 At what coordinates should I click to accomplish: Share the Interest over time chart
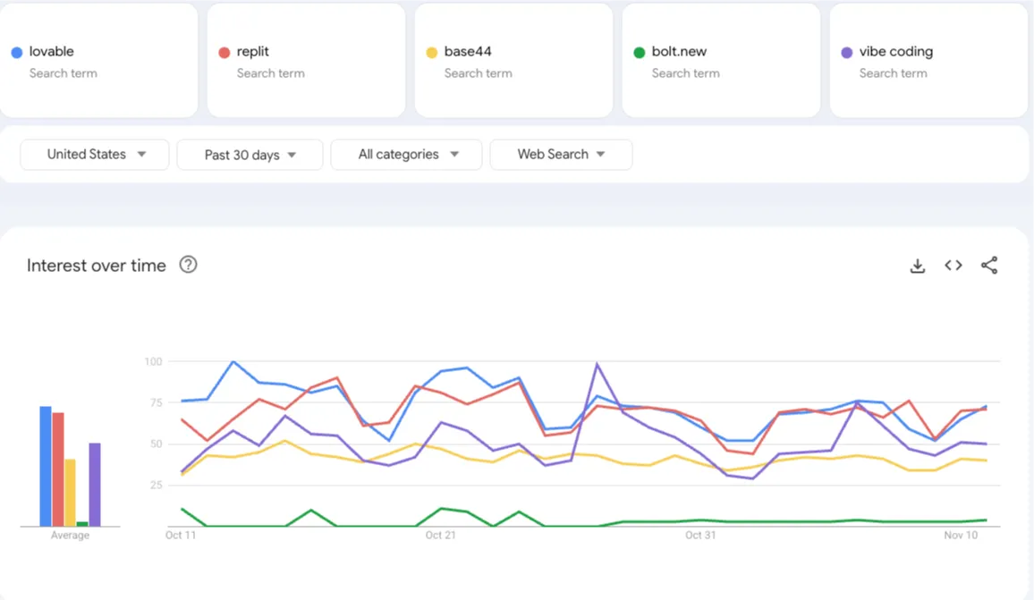click(989, 265)
